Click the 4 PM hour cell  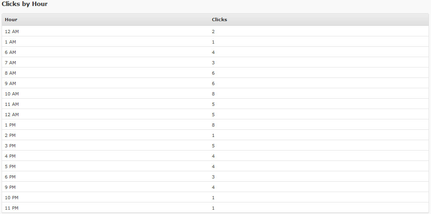(10, 156)
